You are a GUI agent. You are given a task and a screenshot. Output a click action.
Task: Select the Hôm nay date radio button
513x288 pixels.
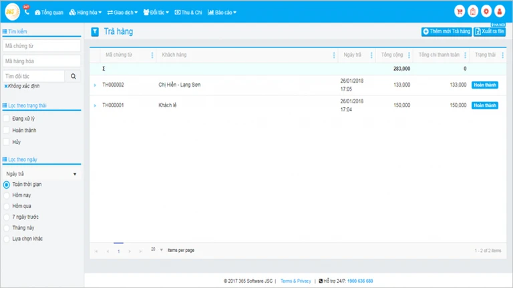[6, 195]
